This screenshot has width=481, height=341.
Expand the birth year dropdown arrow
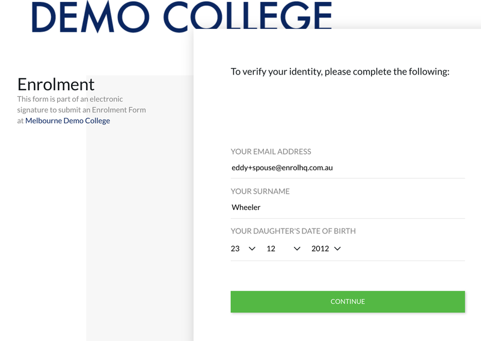pos(337,248)
